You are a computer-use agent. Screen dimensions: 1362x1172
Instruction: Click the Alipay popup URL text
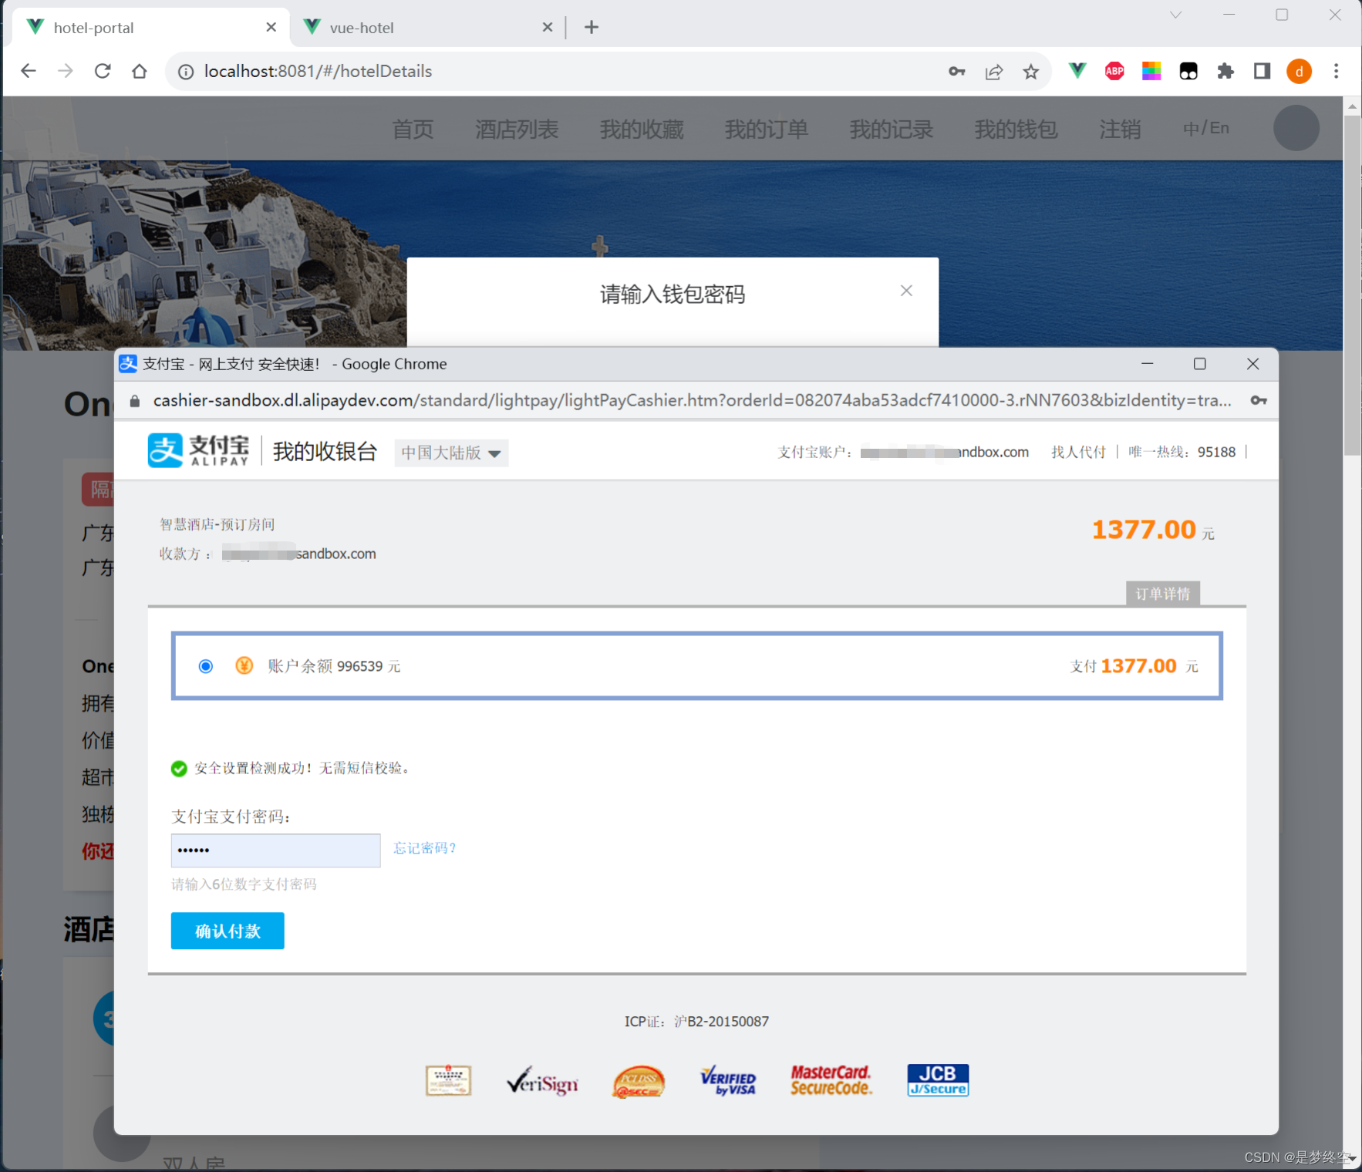(x=692, y=400)
